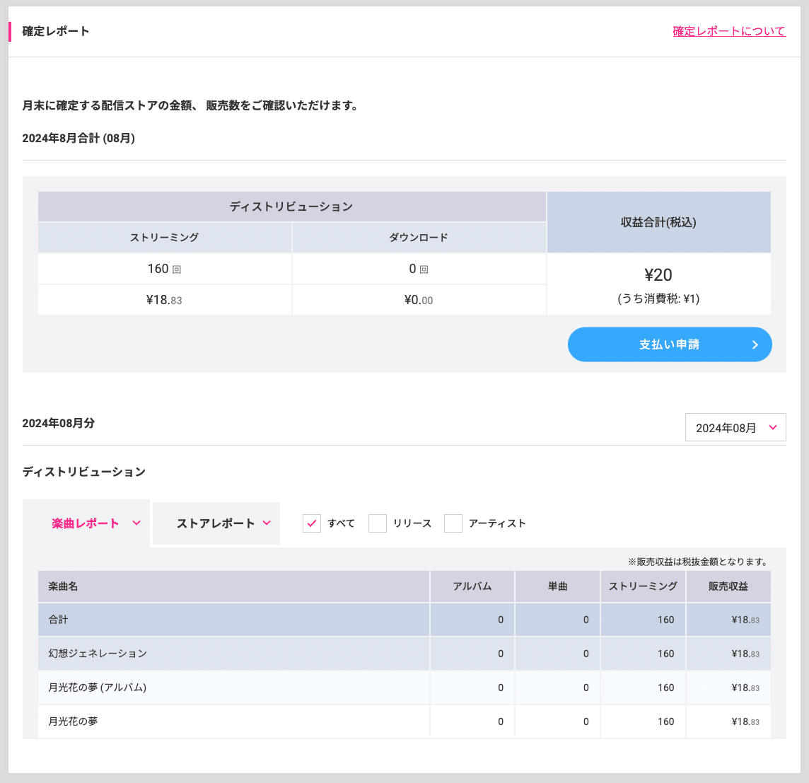Screen dimensions: 809x783
Task: Click the 160回 streaming count cell
Action: pos(164,268)
